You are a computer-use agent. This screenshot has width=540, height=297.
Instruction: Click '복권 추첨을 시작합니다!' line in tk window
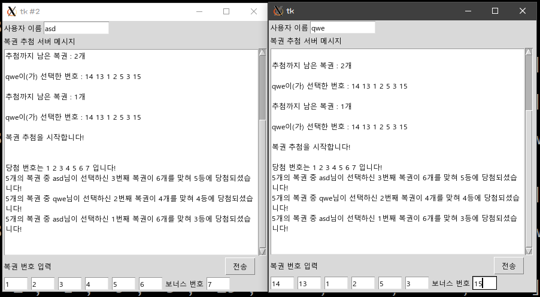[311, 147]
